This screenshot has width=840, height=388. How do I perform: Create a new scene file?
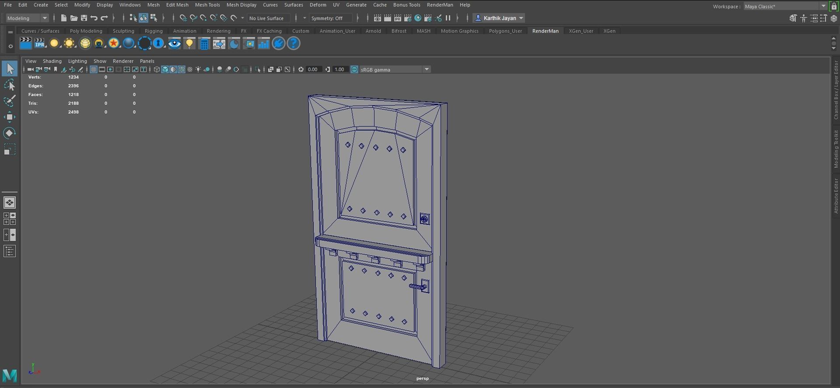click(63, 18)
